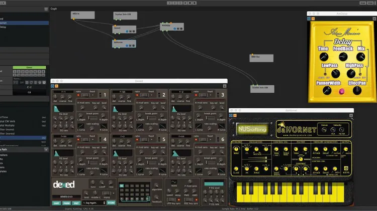Click the FeedBack knob on AmDelay

click(x=343, y=57)
